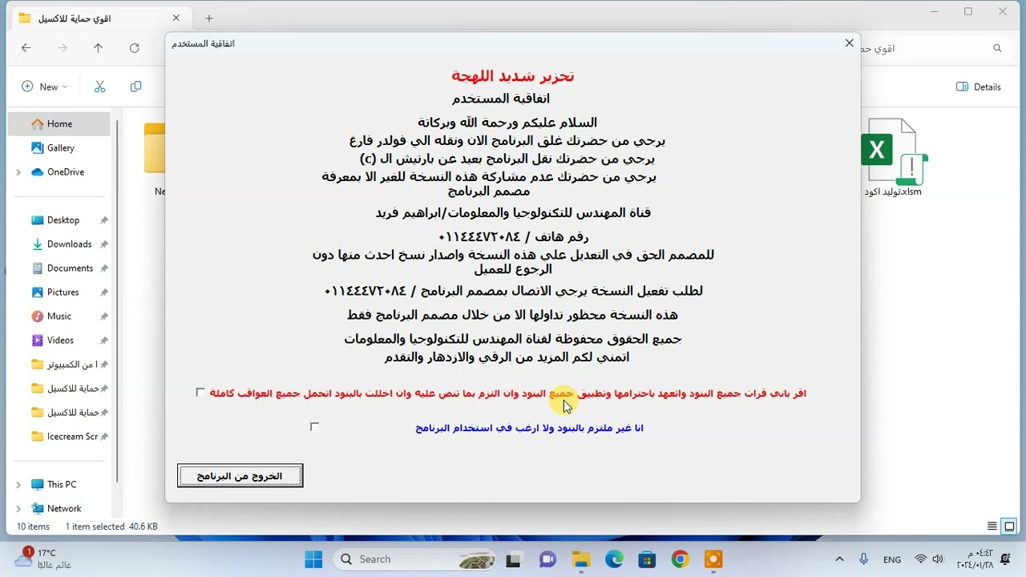This screenshot has height=577, width=1026.
Task: Expand the This PC tree node
Action: 18,485
